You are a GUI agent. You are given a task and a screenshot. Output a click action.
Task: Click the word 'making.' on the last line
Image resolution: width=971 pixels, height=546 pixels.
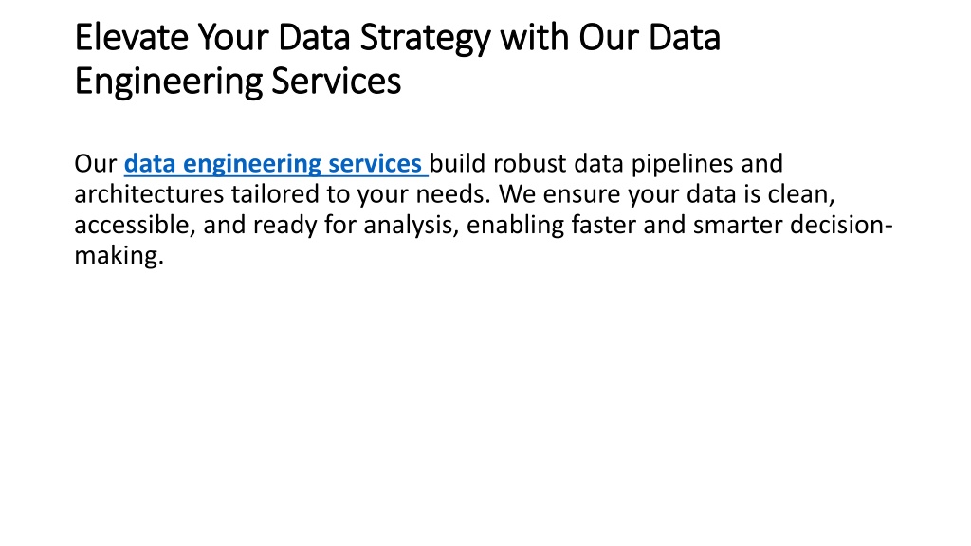tap(119, 255)
